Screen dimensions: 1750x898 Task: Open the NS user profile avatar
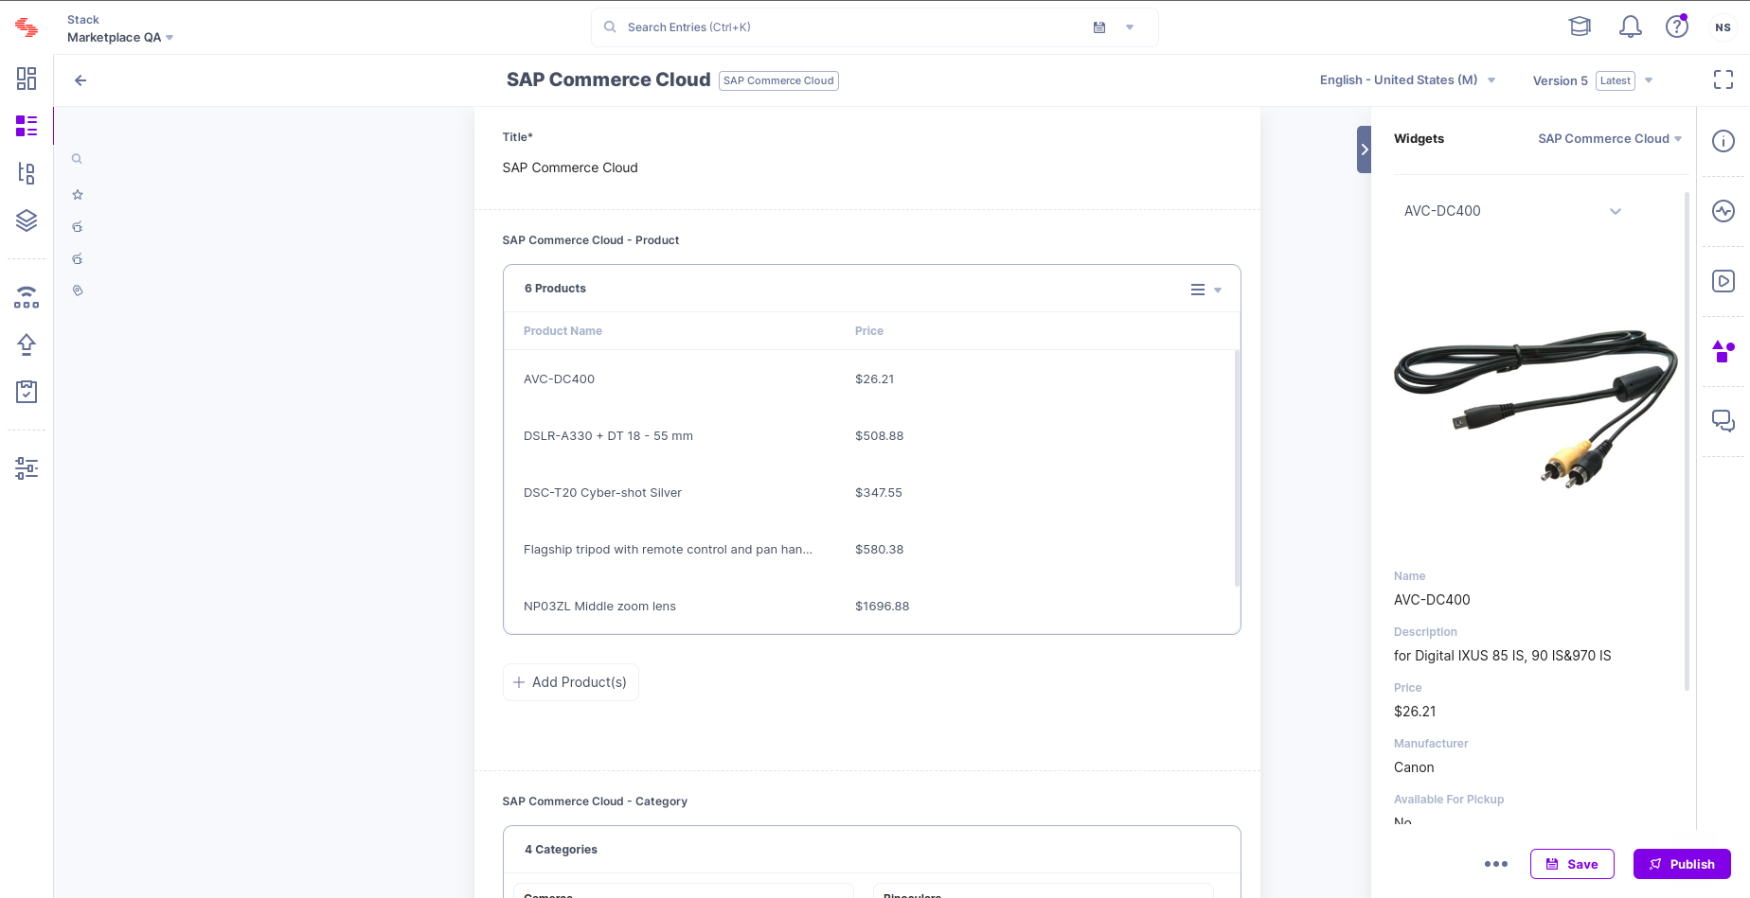tap(1723, 27)
